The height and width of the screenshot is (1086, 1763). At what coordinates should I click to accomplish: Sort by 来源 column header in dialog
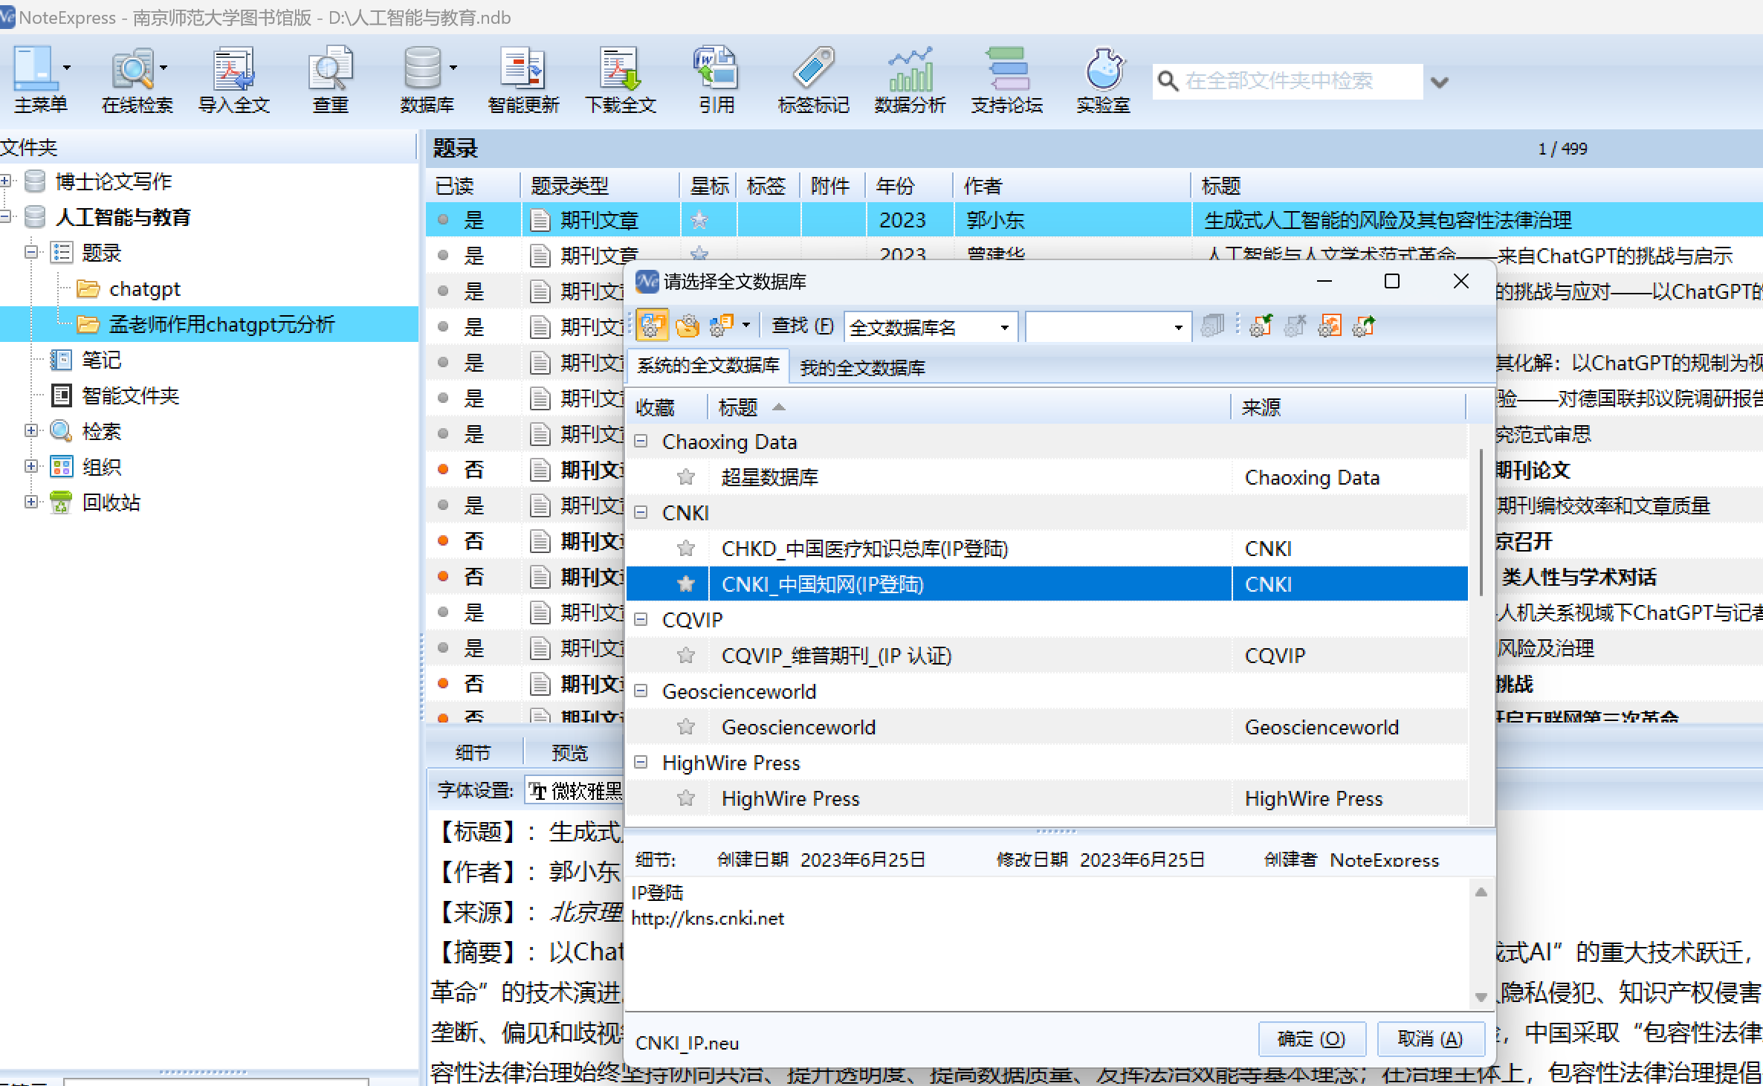(1348, 407)
